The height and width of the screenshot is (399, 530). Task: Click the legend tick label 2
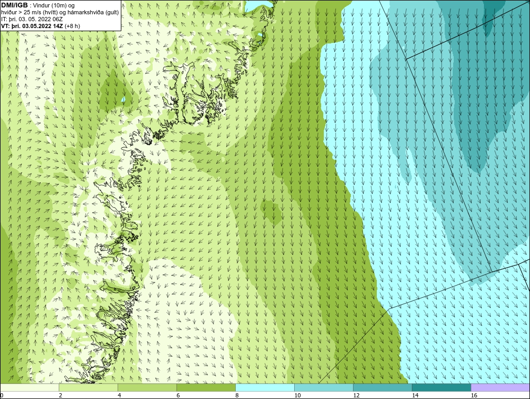60,396
